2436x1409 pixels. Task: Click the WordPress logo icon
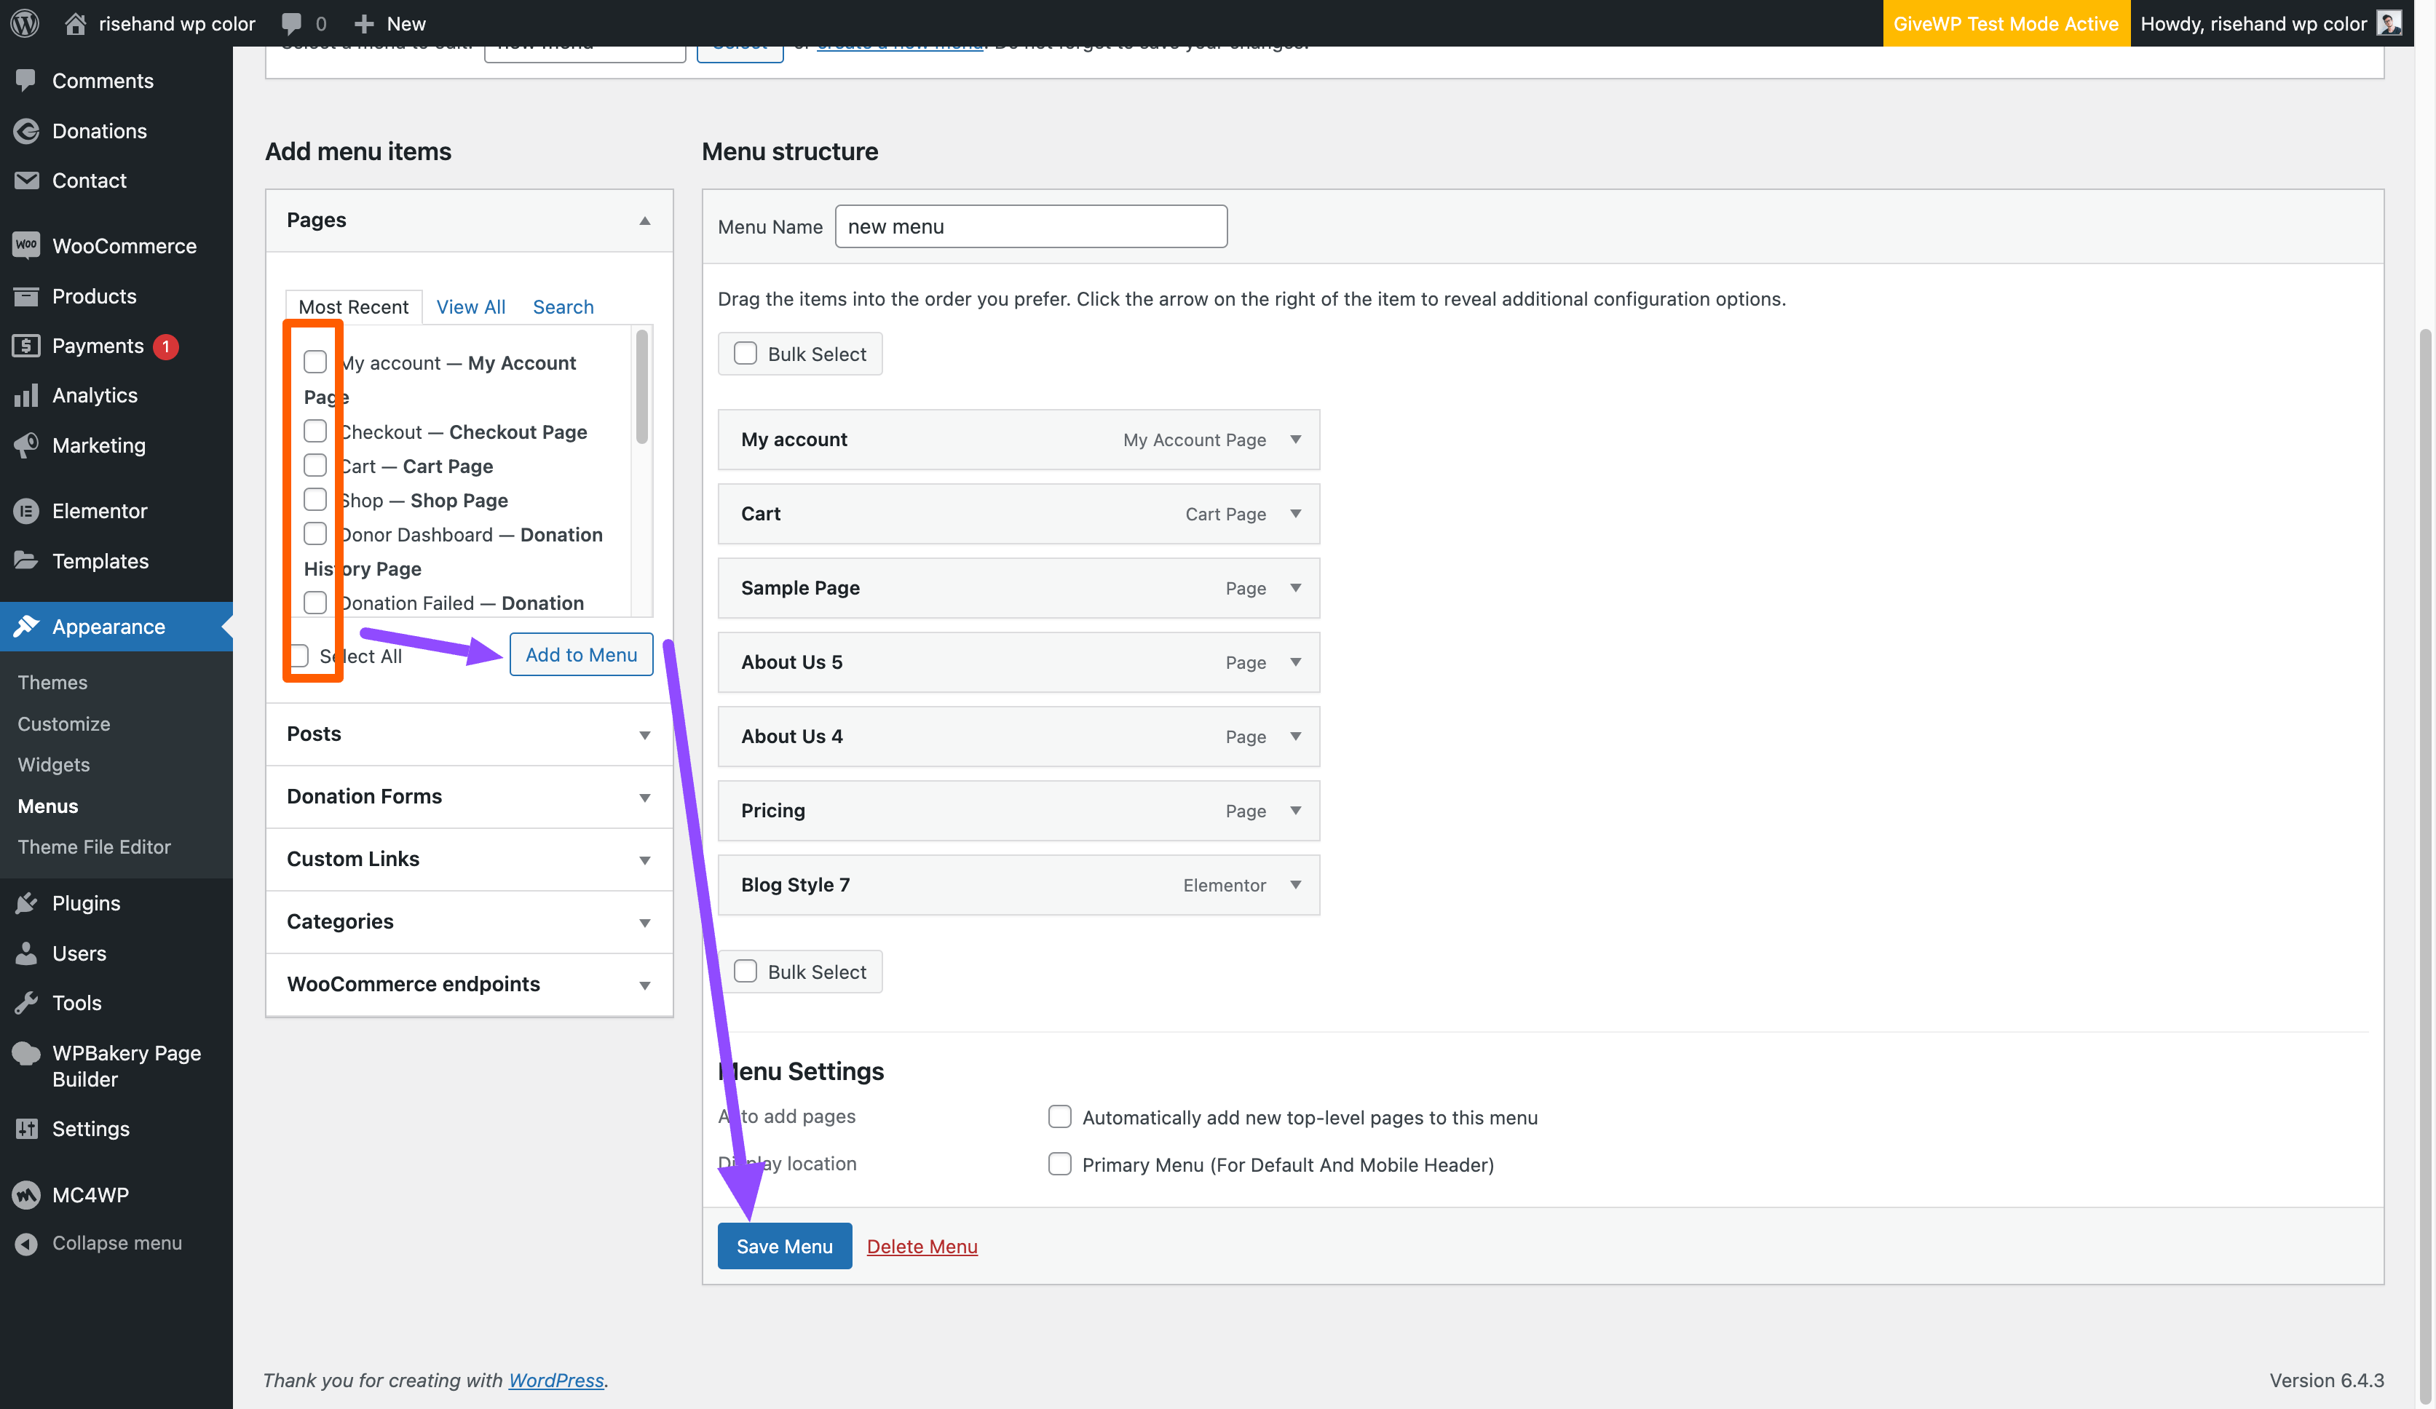tap(25, 23)
